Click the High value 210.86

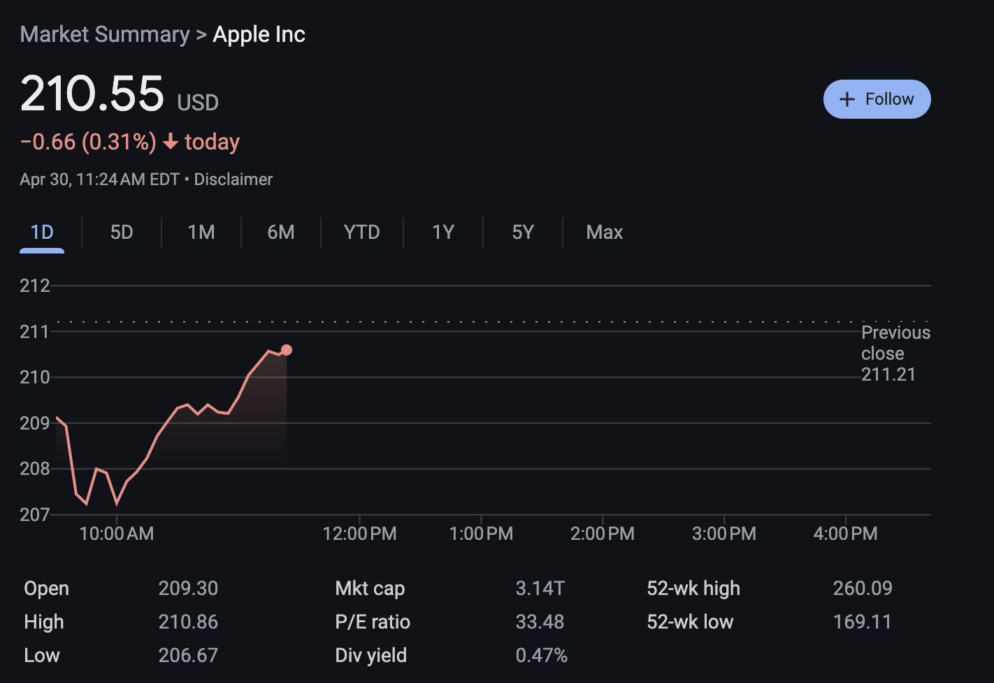tap(188, 622)
